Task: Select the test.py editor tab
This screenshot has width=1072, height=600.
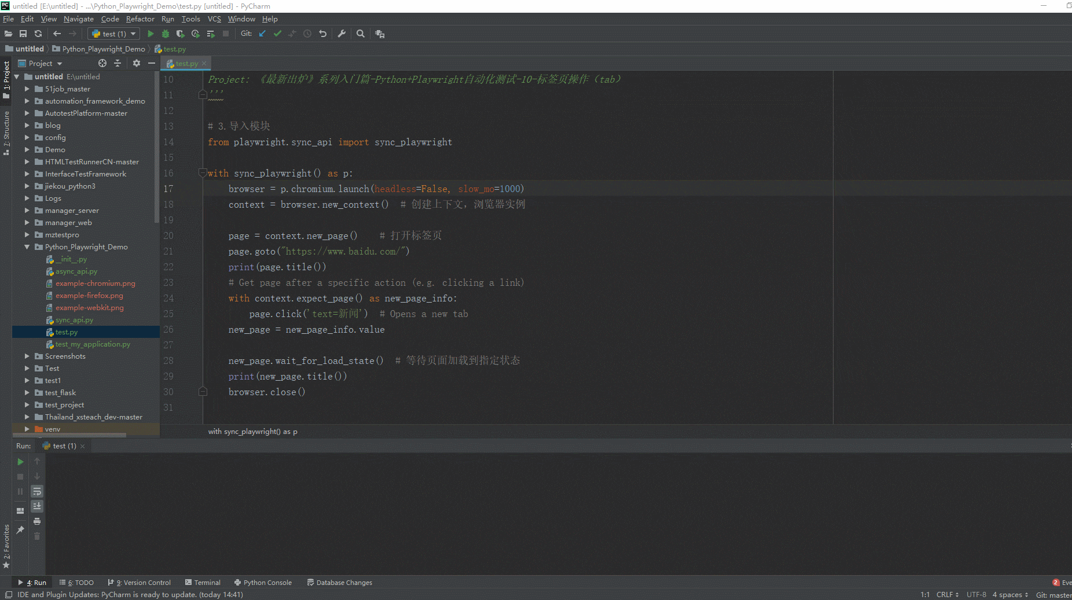Action: pos(186,63)
